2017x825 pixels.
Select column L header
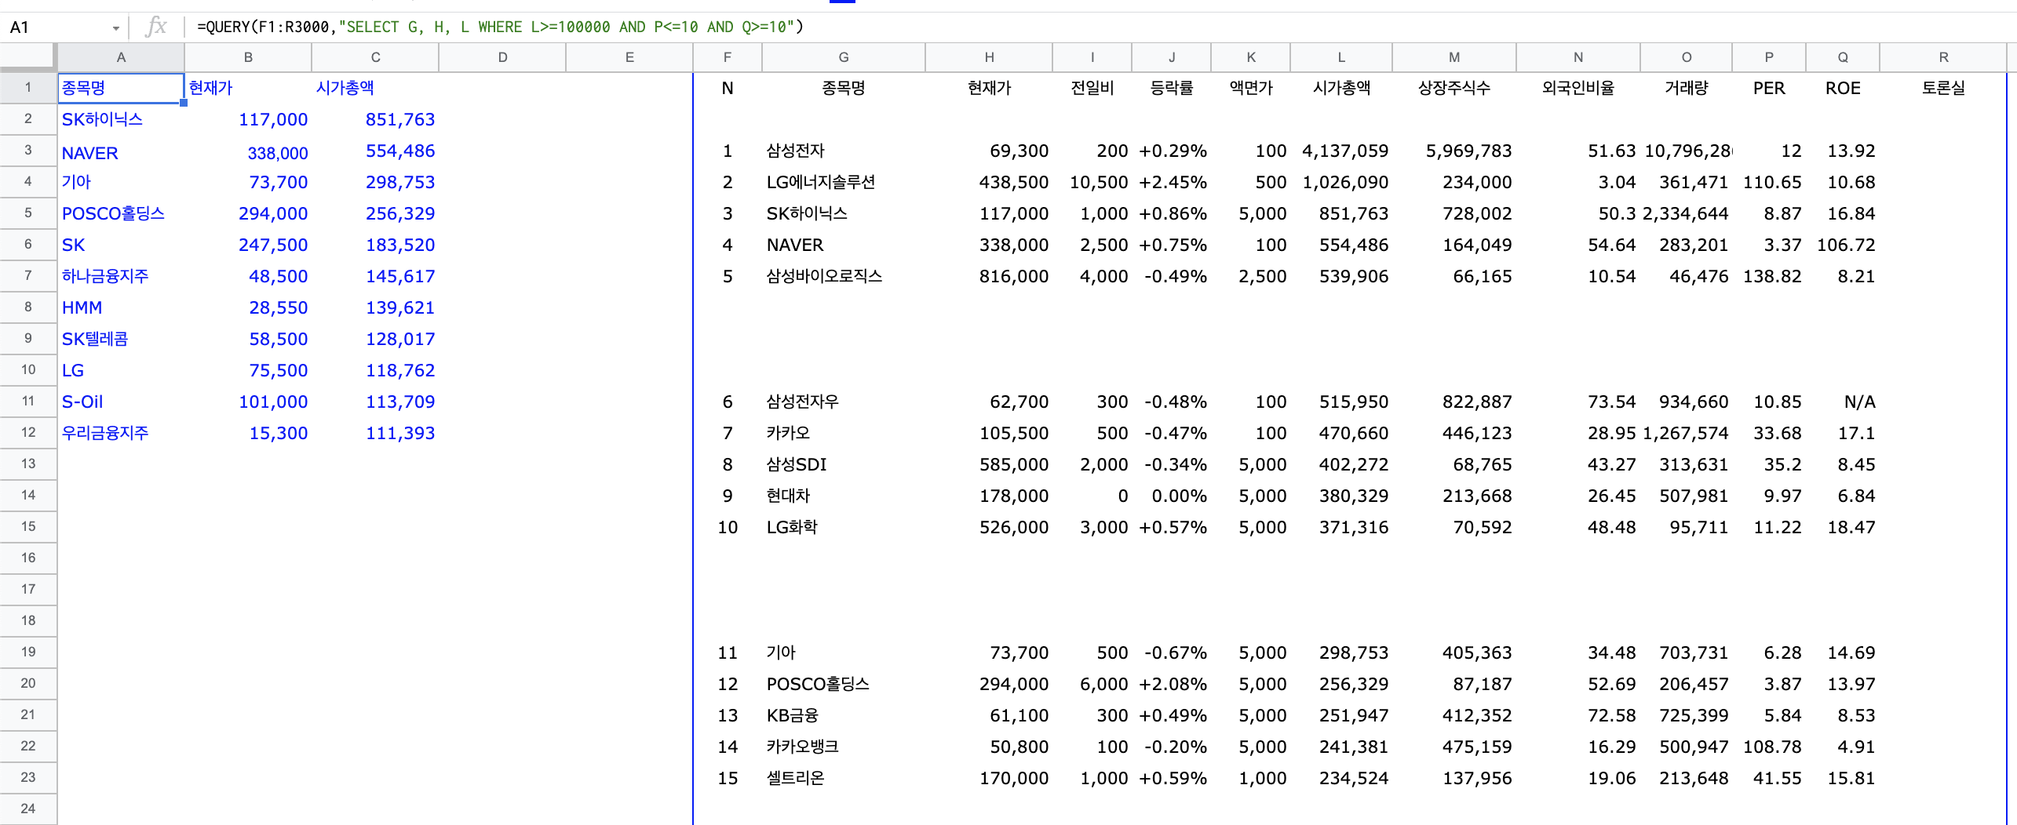1341,57
